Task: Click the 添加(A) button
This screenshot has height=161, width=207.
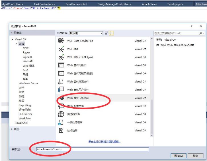Action: pyautogui.click(x=178, y=156)
